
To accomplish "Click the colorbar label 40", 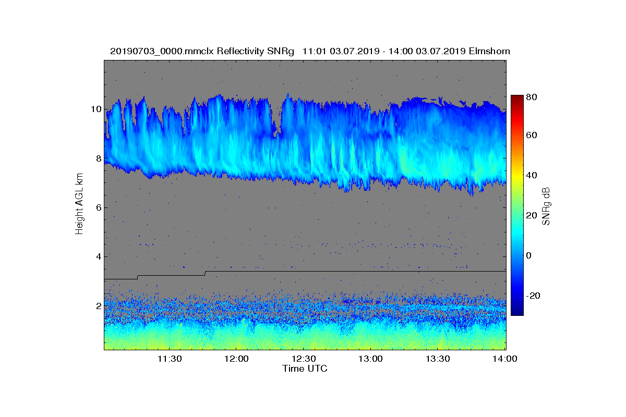I will click(x=532, y=175).
